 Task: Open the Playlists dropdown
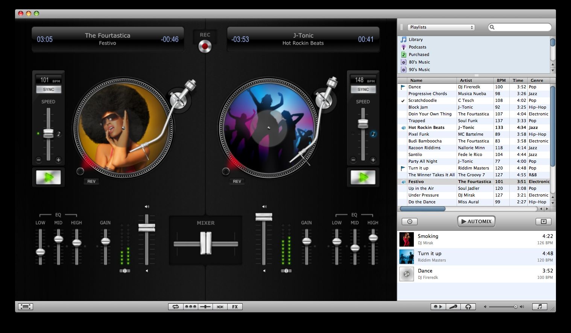coord(441,27)
